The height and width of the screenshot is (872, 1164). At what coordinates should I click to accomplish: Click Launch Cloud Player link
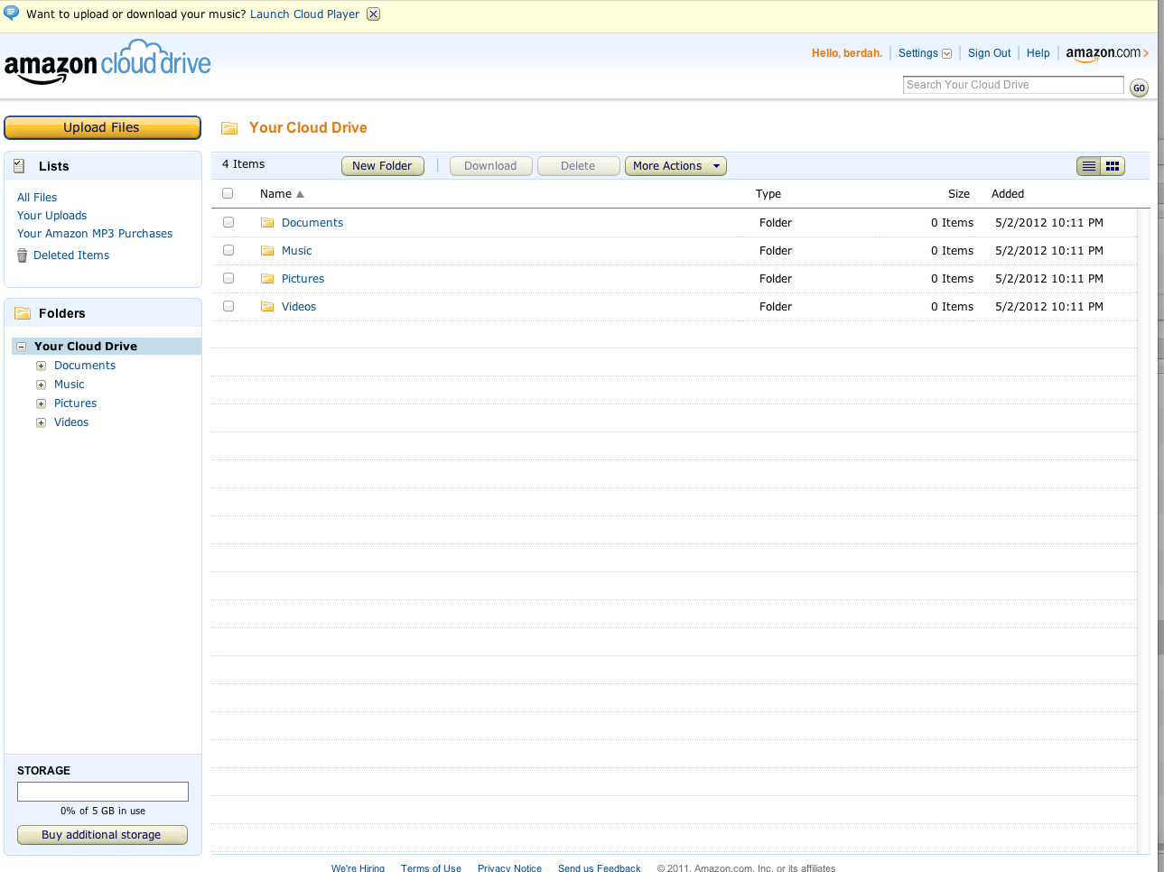click(x=304, y=14)
